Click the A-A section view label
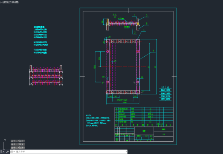The height and width of the screenshot is (154, 223). 115,15
